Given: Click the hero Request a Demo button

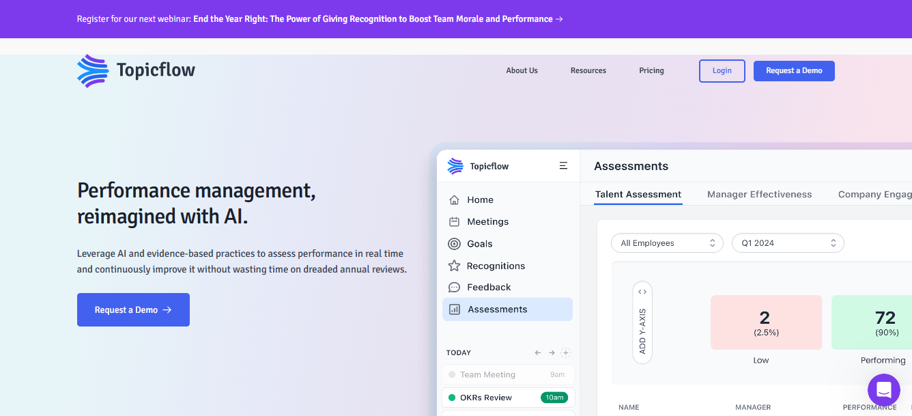Looking at the screenshot, I should pos(133,310).
